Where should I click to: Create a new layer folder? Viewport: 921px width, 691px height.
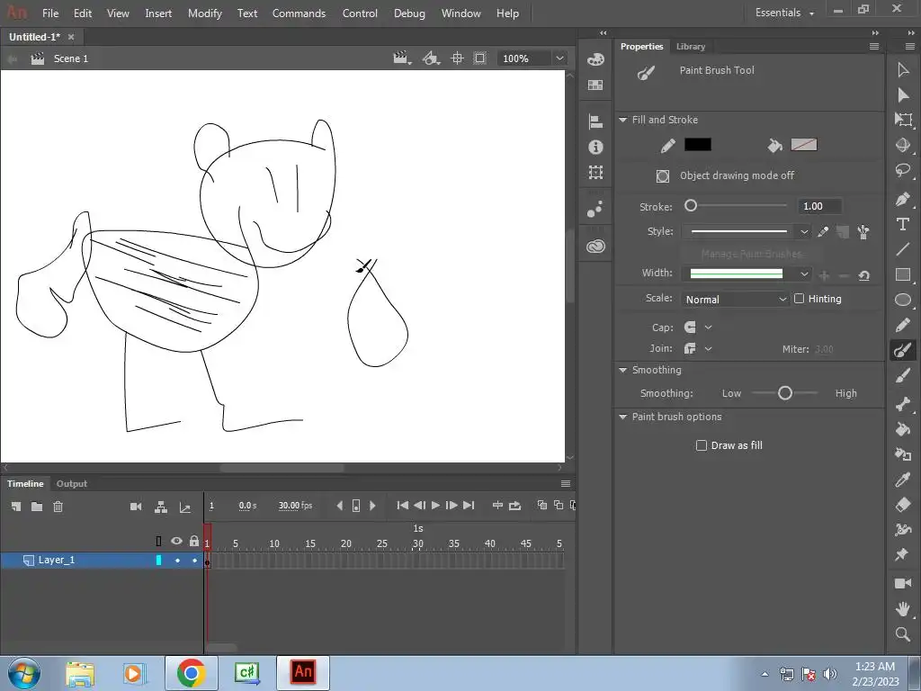36,507
